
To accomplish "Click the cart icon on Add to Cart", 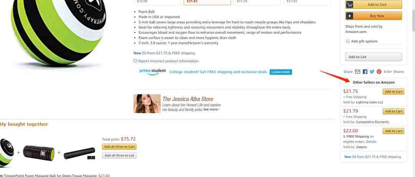I will 350,5.
